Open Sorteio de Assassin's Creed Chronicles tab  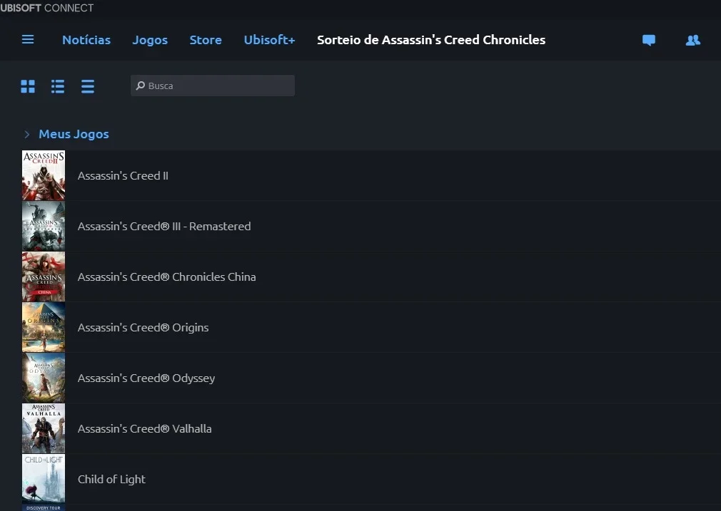(x=431, y=40)
